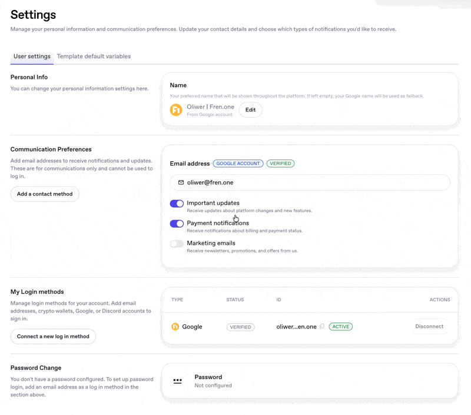The width and height of the screenshot is (471, 415).
Task: Click the My Login methods heading
Action: [37, 291]
